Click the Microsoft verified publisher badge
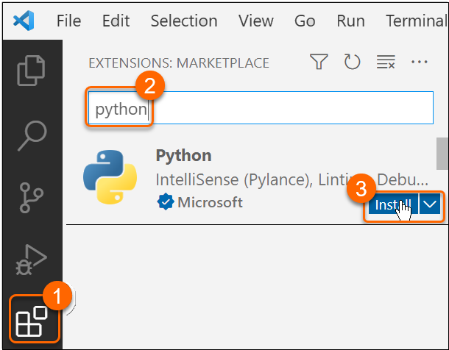 pos(165,202)
